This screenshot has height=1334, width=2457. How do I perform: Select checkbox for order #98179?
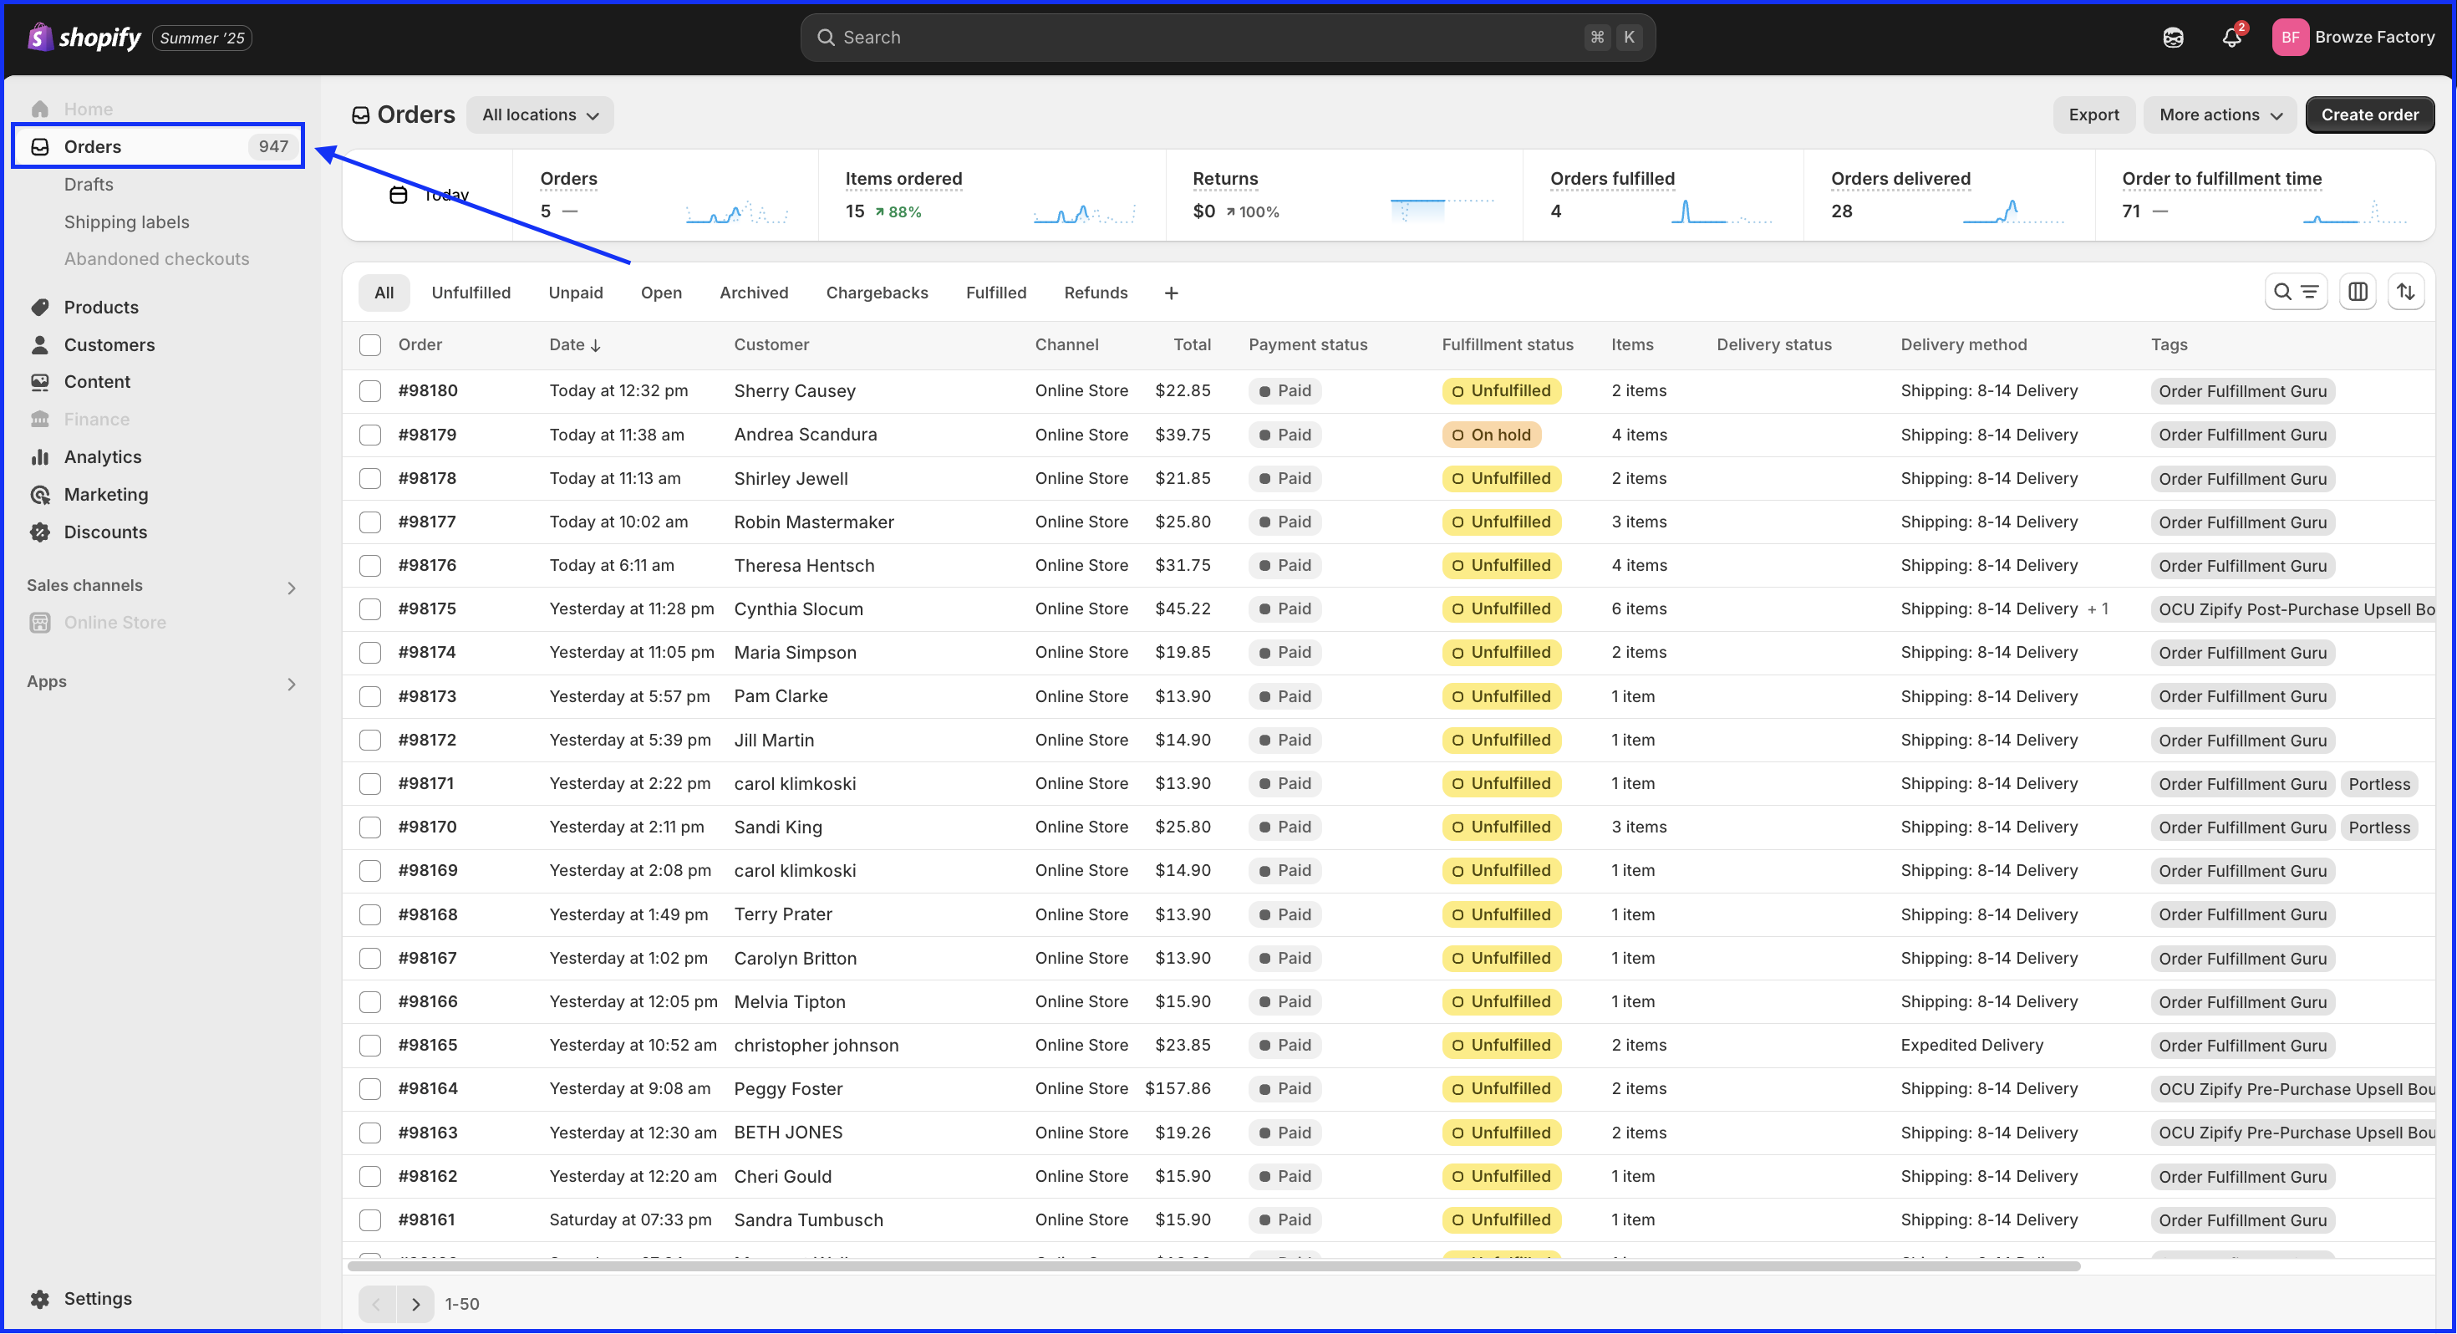point(370,434)
